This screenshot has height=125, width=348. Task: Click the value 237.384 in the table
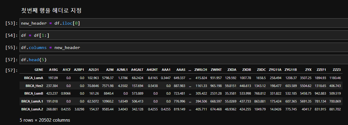(52, 86)
